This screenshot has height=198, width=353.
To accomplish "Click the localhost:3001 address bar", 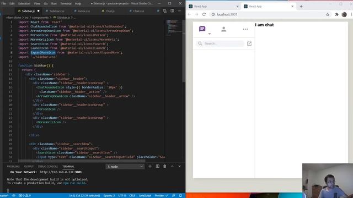I will pos(270,14).
